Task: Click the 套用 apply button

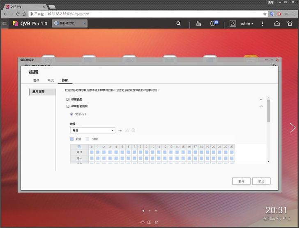Action: 241,181
